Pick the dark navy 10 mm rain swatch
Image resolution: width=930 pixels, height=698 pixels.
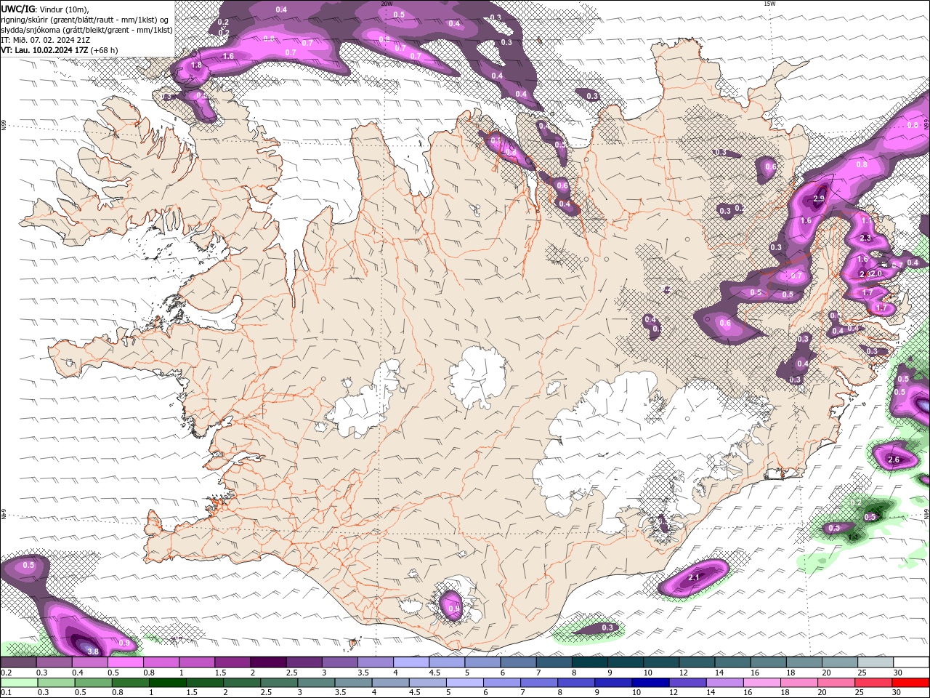(650, 683)
